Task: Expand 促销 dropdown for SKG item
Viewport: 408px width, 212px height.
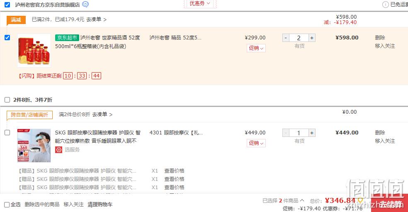Action: click(256, 143)
